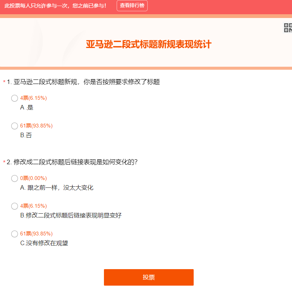Choose radio for 修改二段式标题后链接表现明显变好
This screenshot has height=289, width=292.
click(x=15, y=206)
